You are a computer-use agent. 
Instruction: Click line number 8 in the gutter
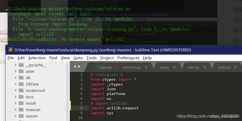tap(81, 108)
